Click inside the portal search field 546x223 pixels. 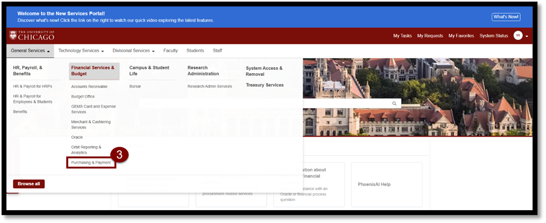270,103
